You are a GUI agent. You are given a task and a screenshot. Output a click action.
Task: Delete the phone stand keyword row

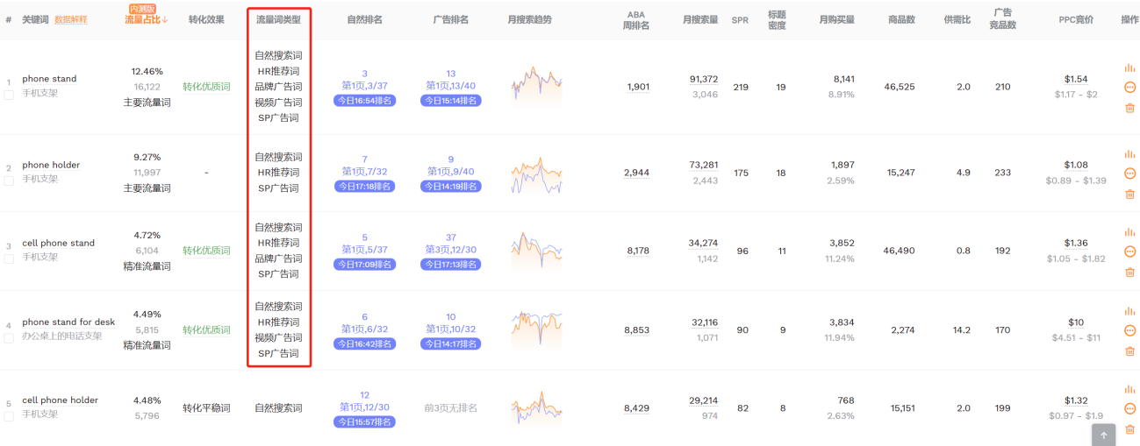click(x=1129, y=108)
